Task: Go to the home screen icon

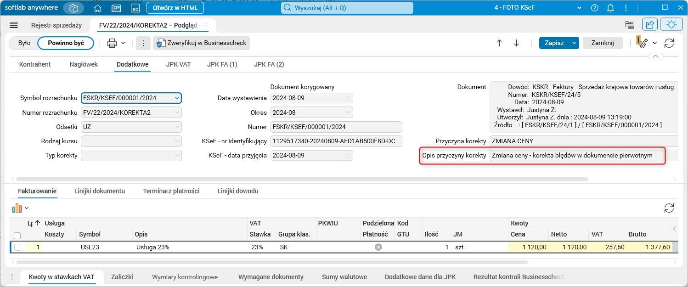Action: pyautogui.click(x=97, y=8)
